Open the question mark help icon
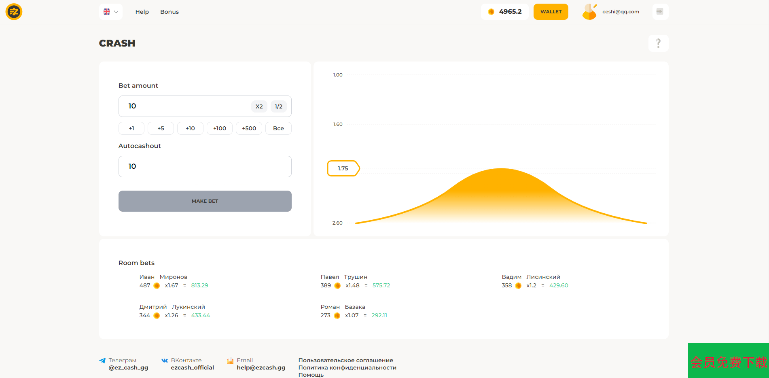Viewport: 769px width, 378px height. pos(658,43)
